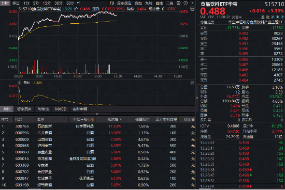Select stock row with code 000596
The width and height of the screenshot is (285, 190).
click(97, 133)
